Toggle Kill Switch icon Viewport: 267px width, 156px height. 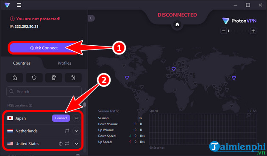click(54, 78)
